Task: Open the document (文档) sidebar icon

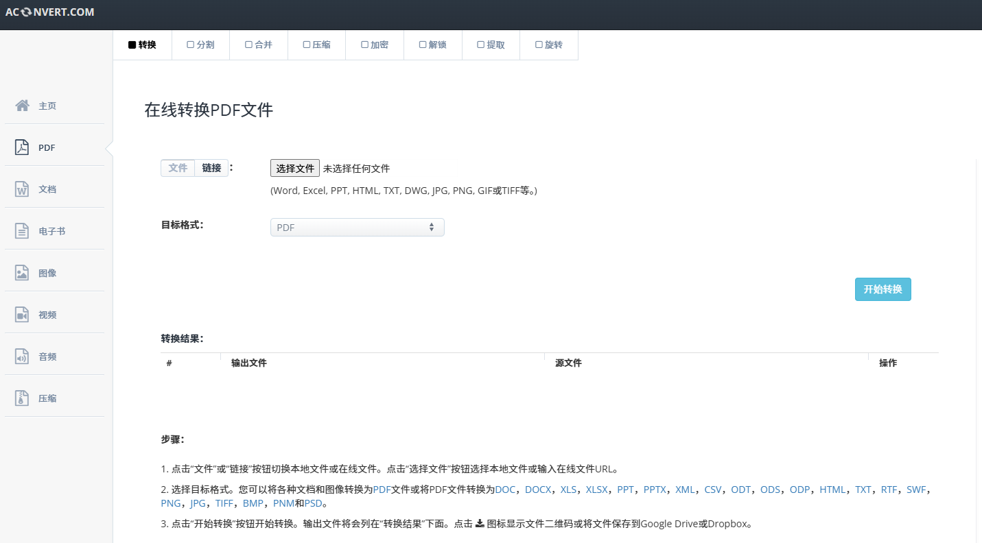Action: pos(22,189)
